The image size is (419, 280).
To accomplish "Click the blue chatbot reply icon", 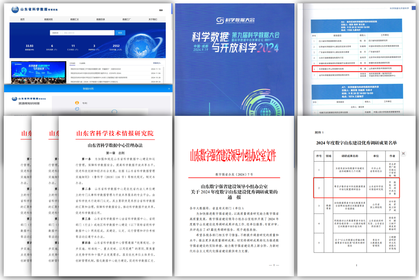I will [x=77, y=109].
